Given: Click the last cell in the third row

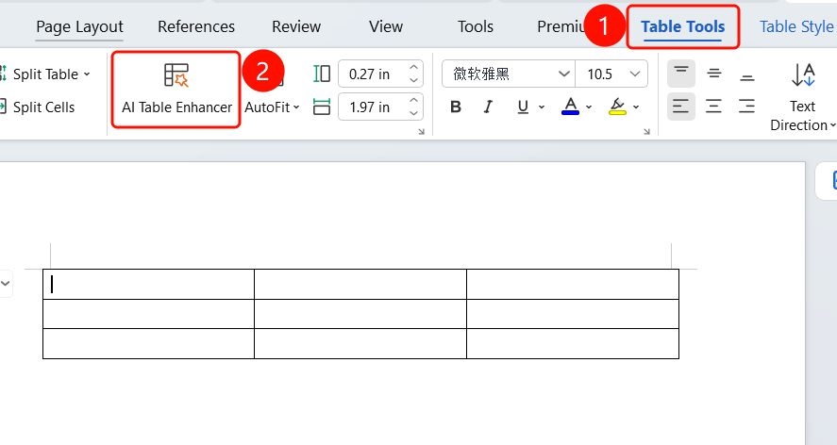Looking at the screenshot, I should 573,343.
